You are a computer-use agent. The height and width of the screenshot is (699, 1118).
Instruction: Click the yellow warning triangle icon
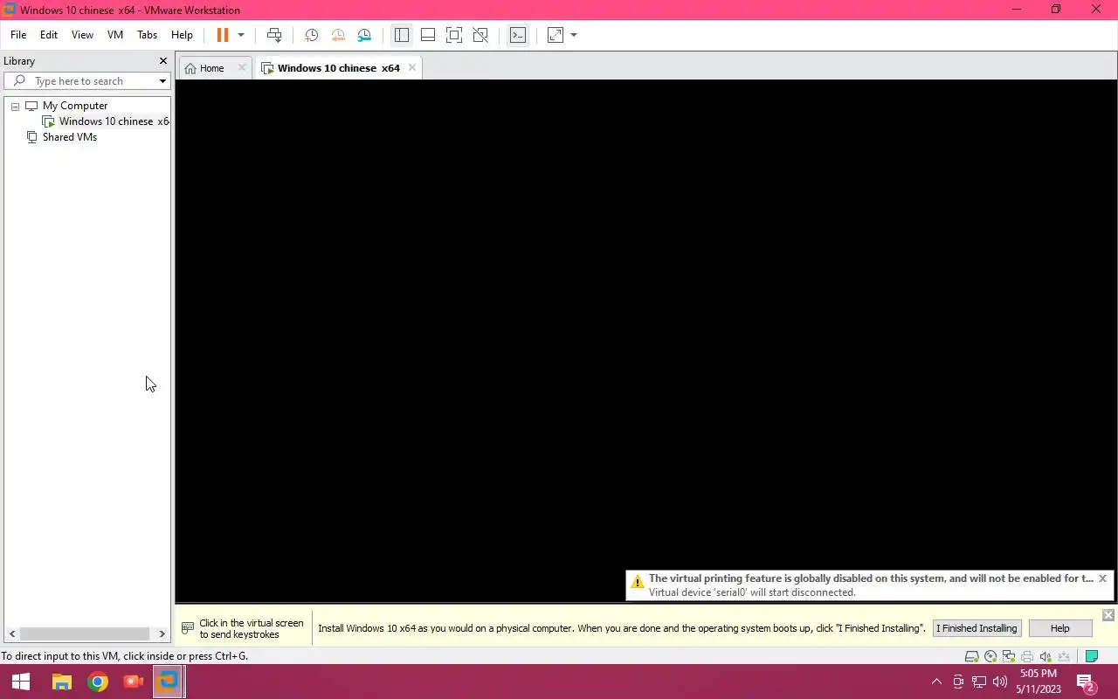point(638,582)
